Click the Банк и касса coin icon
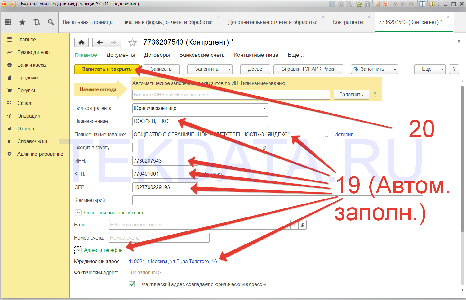Image resolution: width=466 pixels, height=300 pixels. point(10,65)
